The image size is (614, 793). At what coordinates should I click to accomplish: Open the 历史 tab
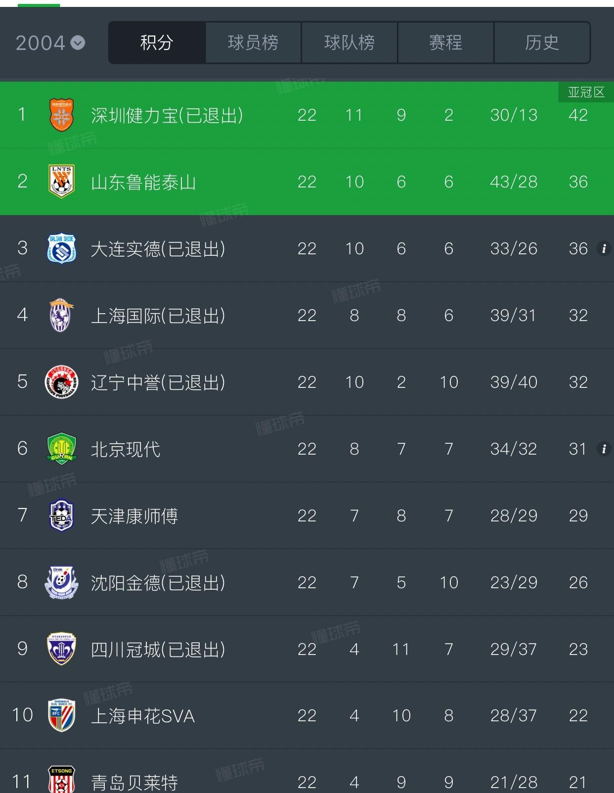coord(542,43)
